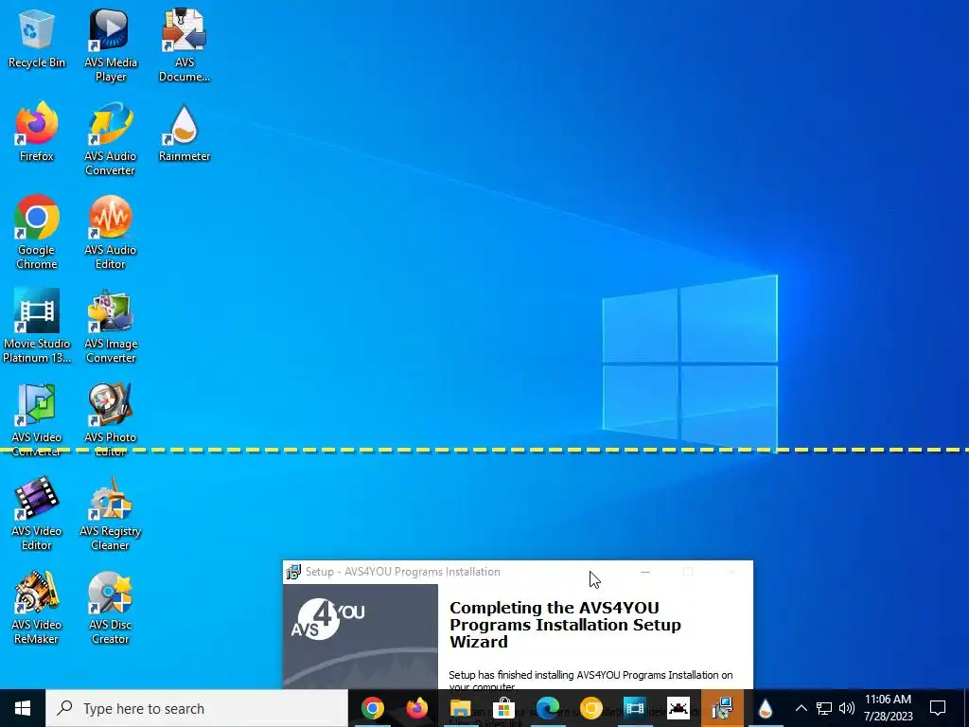Image resolution: width=969 pixels, height=727 pixels.
Task: Open Microsoft Edge from the taskbar
Action: [548, 708]
